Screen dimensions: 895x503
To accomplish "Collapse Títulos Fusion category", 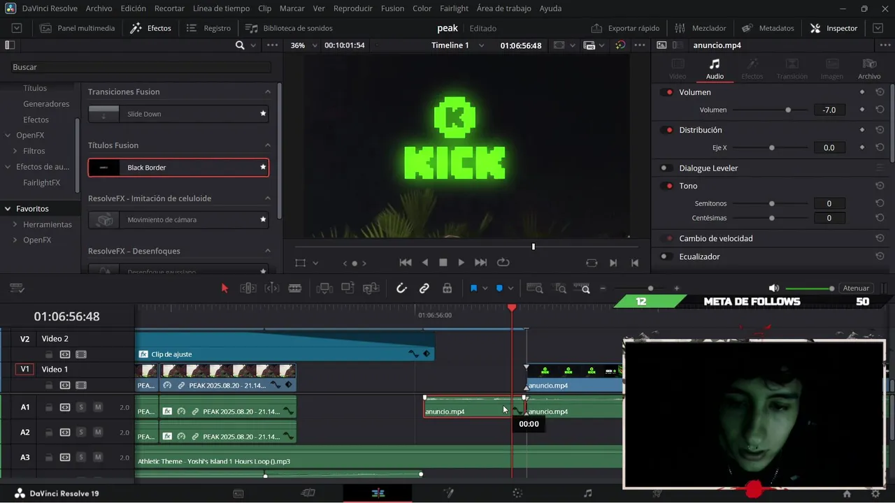I will (x=268, y=145).
